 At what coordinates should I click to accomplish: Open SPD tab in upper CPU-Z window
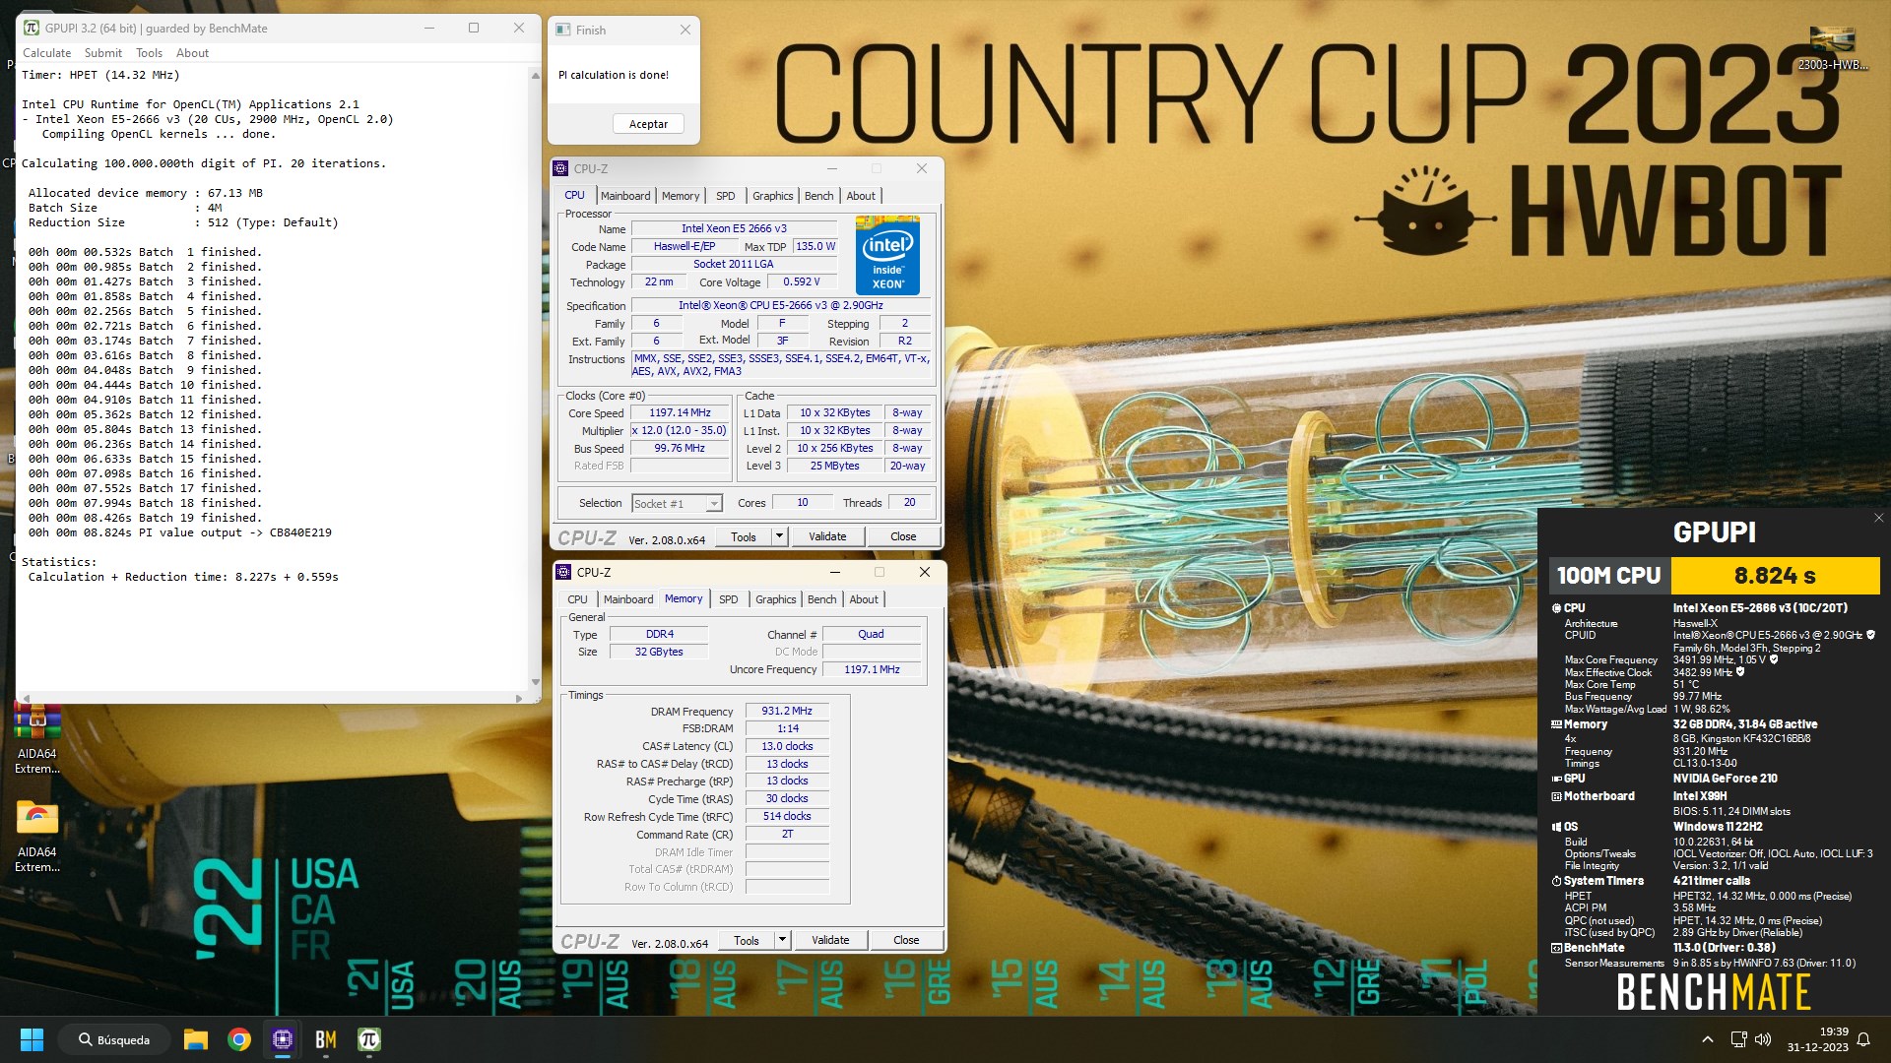726,196
